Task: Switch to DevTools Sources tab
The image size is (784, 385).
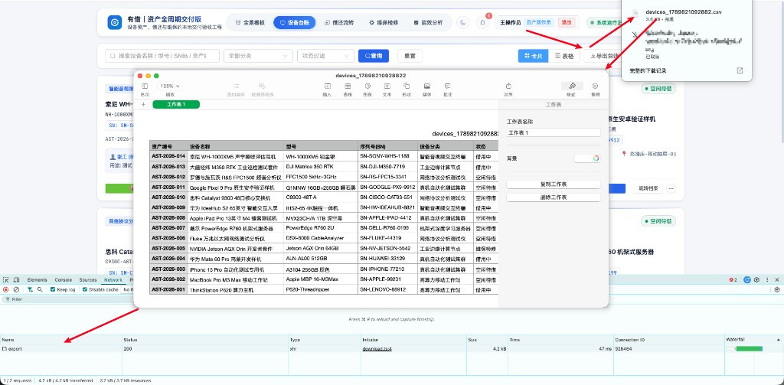Action: tap(88, 280)
